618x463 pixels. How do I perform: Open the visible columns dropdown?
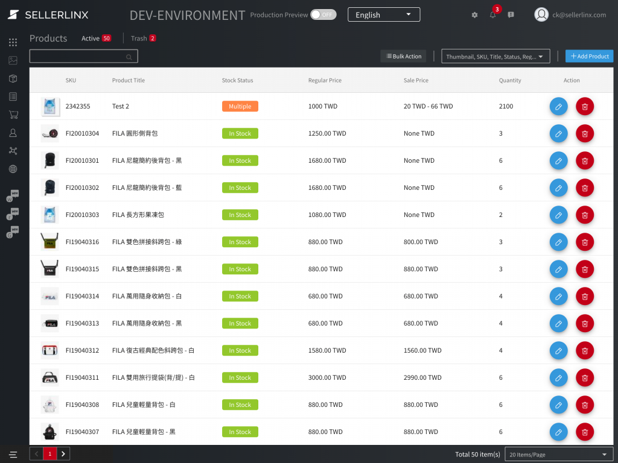tap(495, 56)
